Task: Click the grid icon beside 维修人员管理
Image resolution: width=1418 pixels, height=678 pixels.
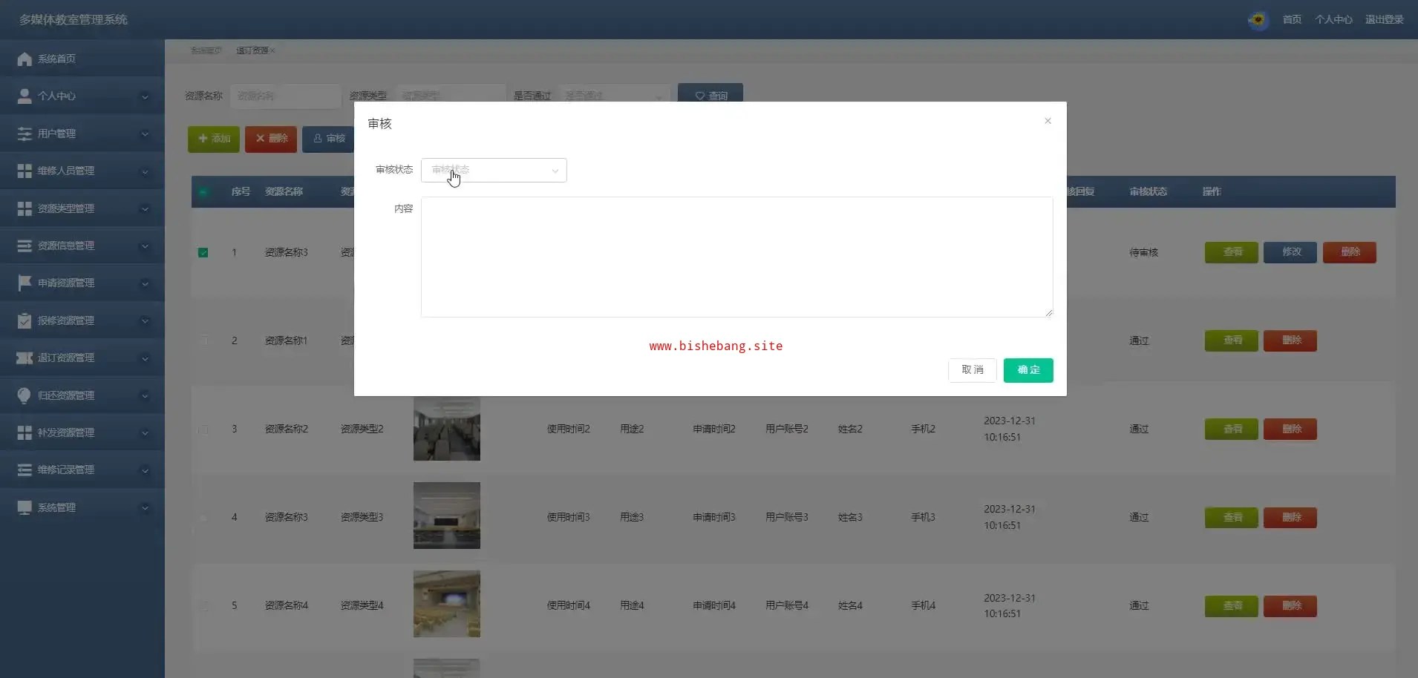Action: pyautogui.click(x=24, y=171)
